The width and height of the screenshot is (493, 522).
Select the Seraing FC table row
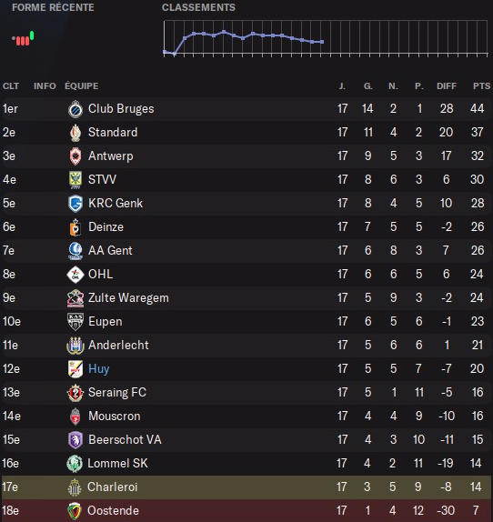pyautogui.click(x=246, y=393)
